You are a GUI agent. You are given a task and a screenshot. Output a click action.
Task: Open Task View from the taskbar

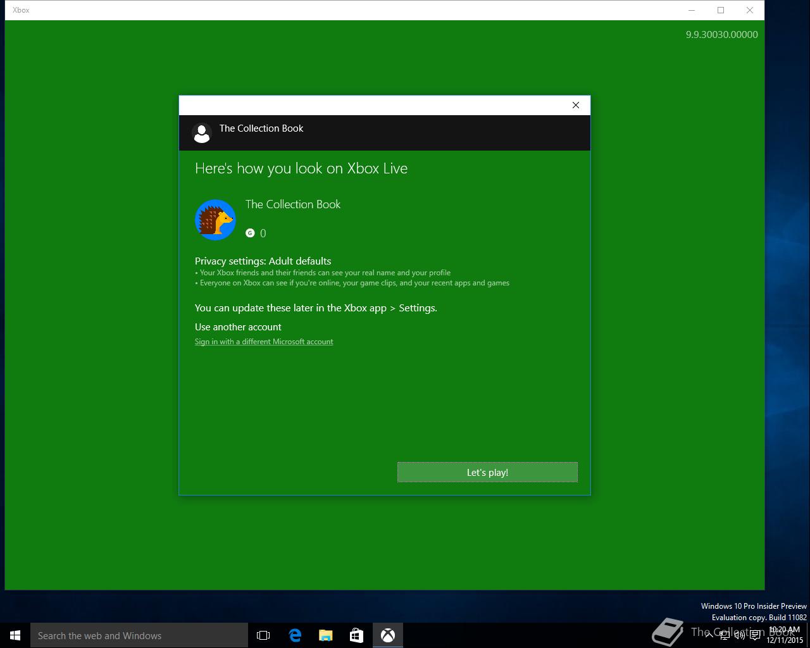pos(263,635)
